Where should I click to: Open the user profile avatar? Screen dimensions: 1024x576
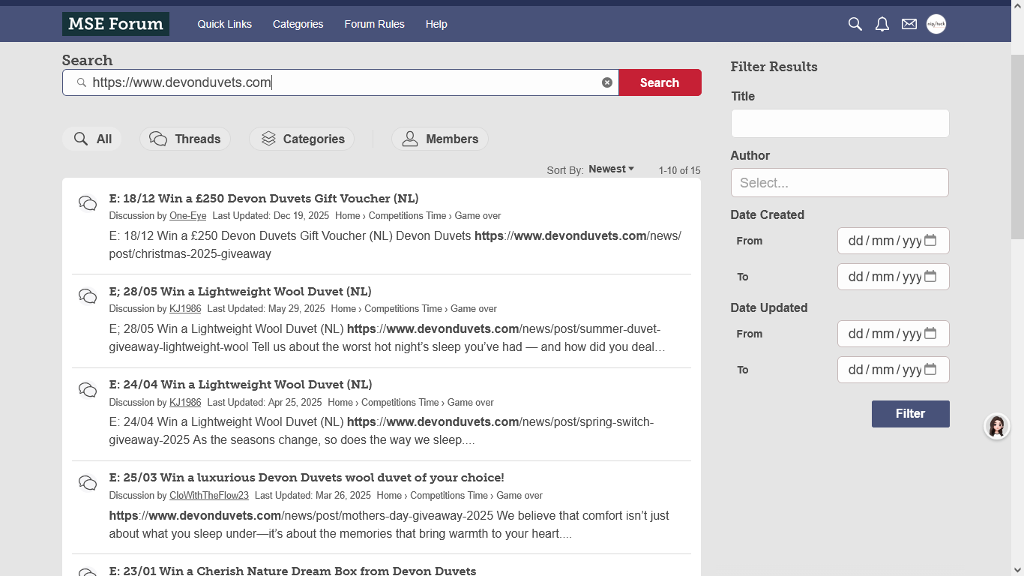click(x=936, y=24)
